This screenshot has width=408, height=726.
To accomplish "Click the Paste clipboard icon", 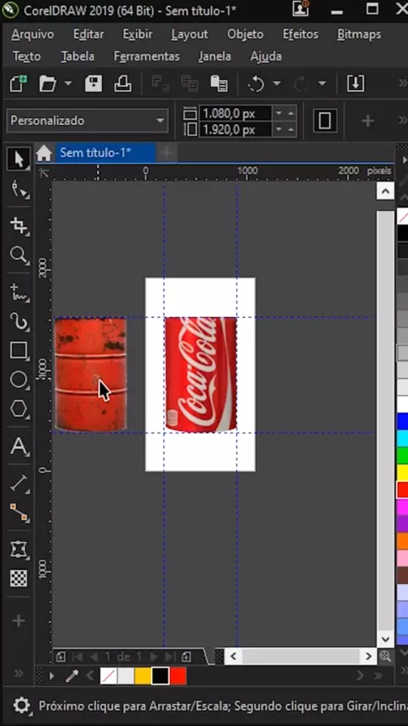I will click(x=218, y=84).
